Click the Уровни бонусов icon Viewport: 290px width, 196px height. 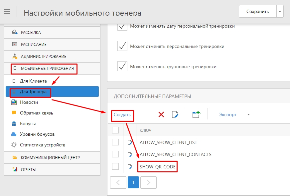[x=14, y=134]
